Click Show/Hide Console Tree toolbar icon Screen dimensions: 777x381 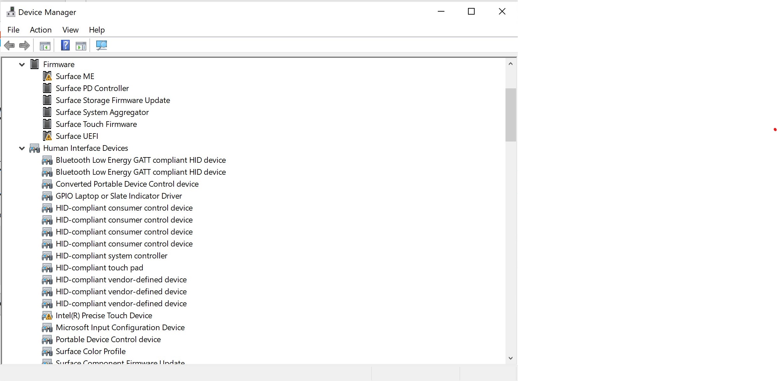tap(45, 46)
